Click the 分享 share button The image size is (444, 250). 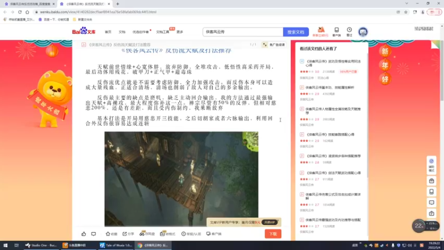point(128,234)
